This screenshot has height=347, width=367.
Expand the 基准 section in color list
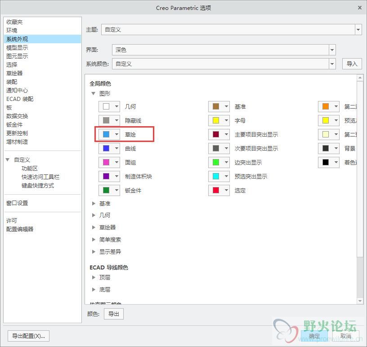(94, 204)
